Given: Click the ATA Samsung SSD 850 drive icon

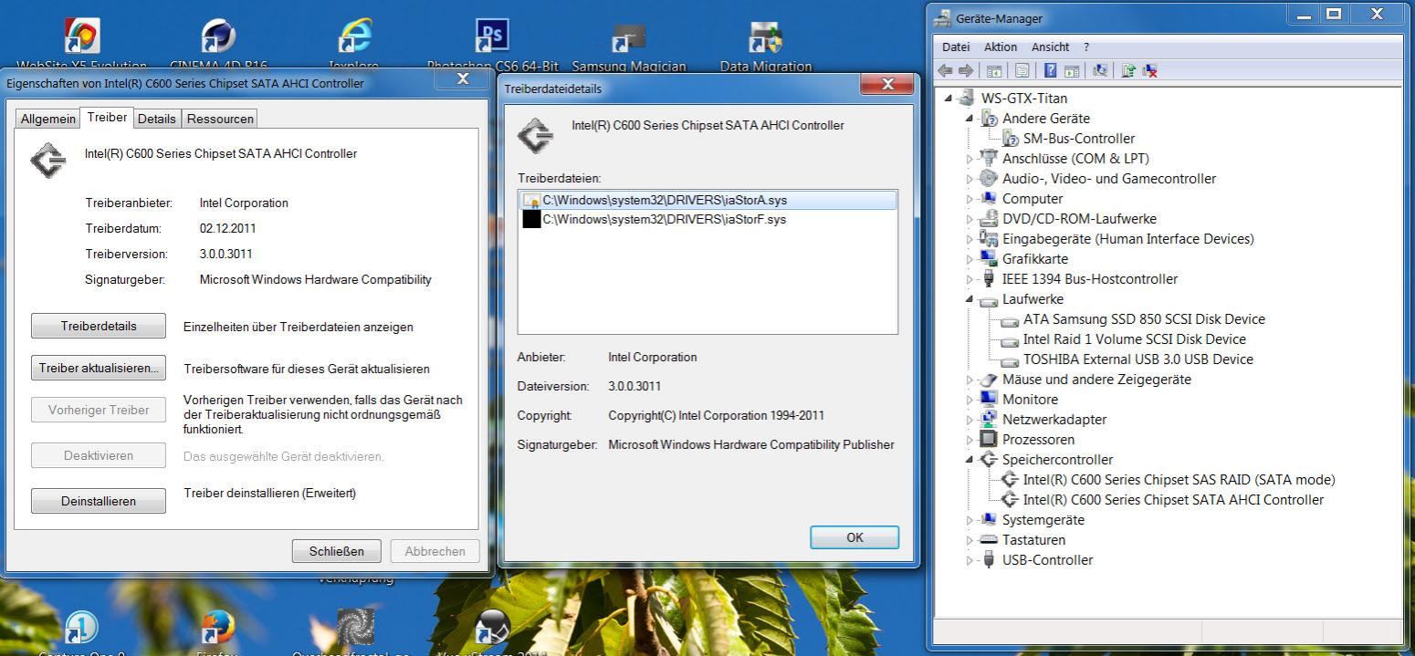Looking at the screenshot, I should tap(1010, 320).
